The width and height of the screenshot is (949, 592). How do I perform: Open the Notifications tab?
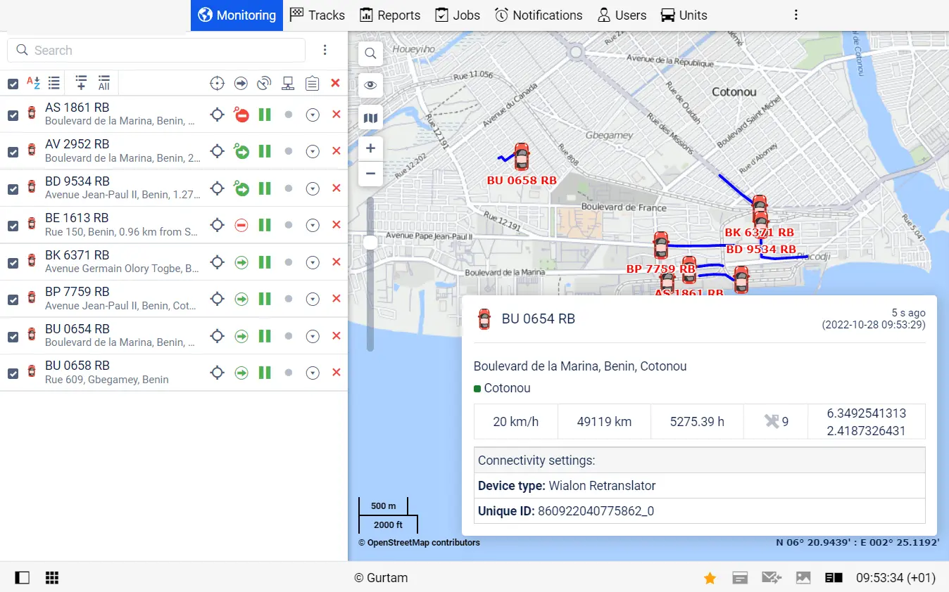pyautogui.click(x=539, y=15)
